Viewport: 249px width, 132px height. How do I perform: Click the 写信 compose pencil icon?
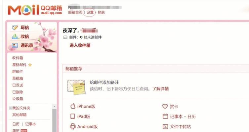[15, 28]
